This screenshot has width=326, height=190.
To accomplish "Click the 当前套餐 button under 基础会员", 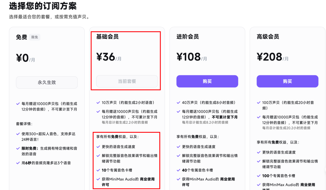I will [127, 81].
